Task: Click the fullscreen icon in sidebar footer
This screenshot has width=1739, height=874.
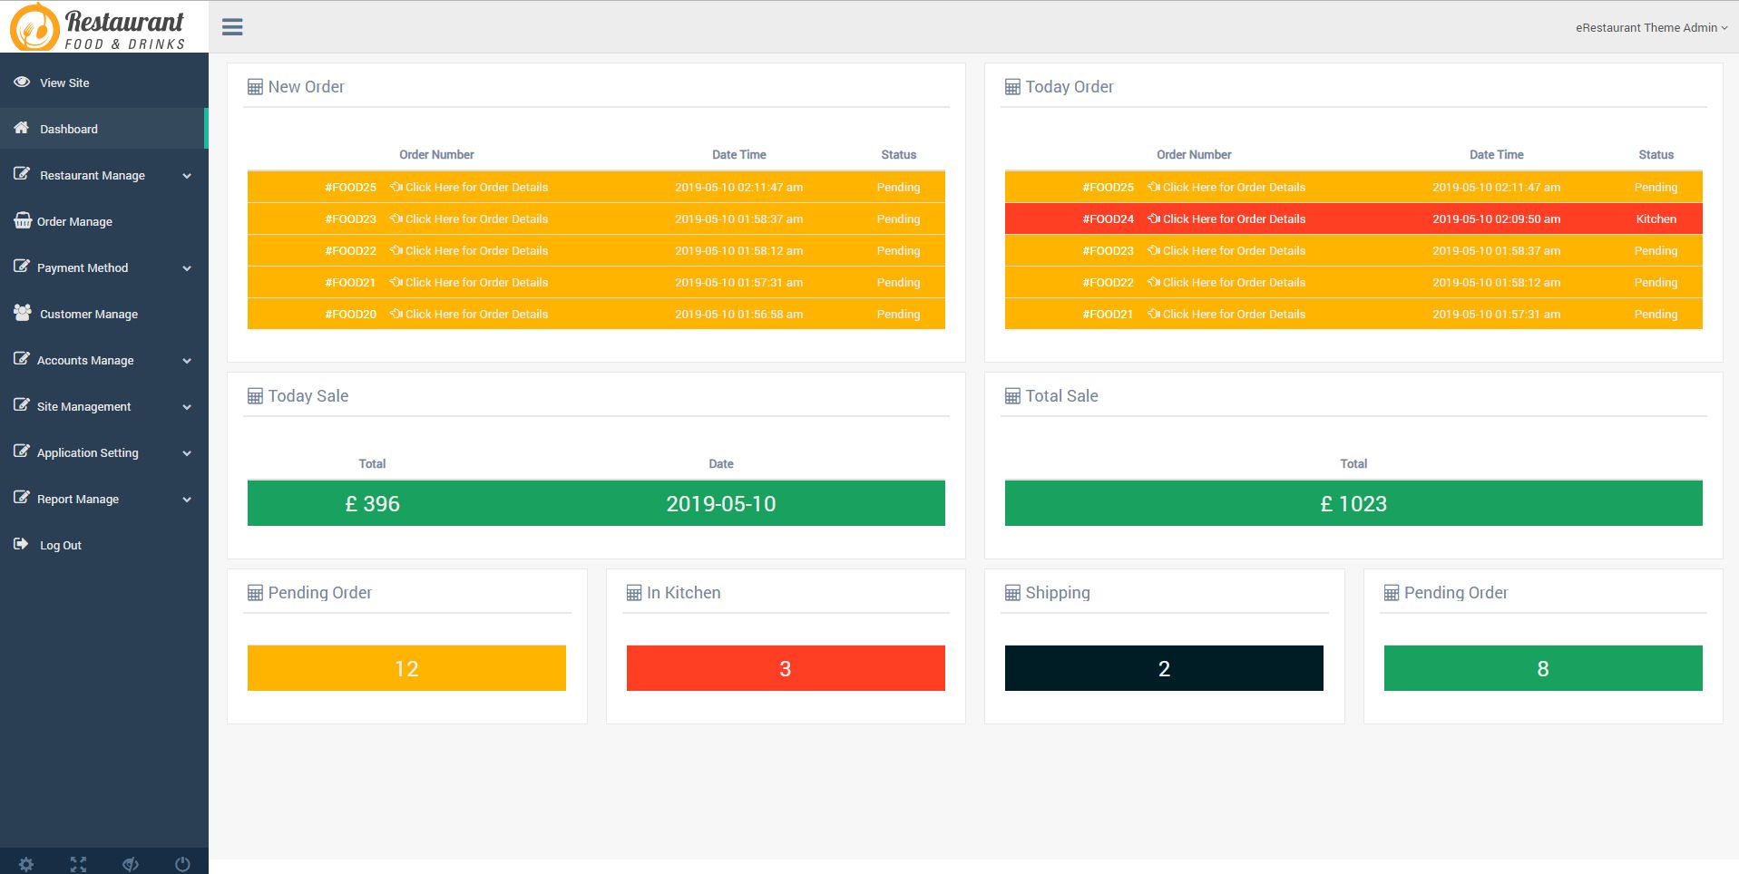Action: pyautogui.click(x=79, y=864)
